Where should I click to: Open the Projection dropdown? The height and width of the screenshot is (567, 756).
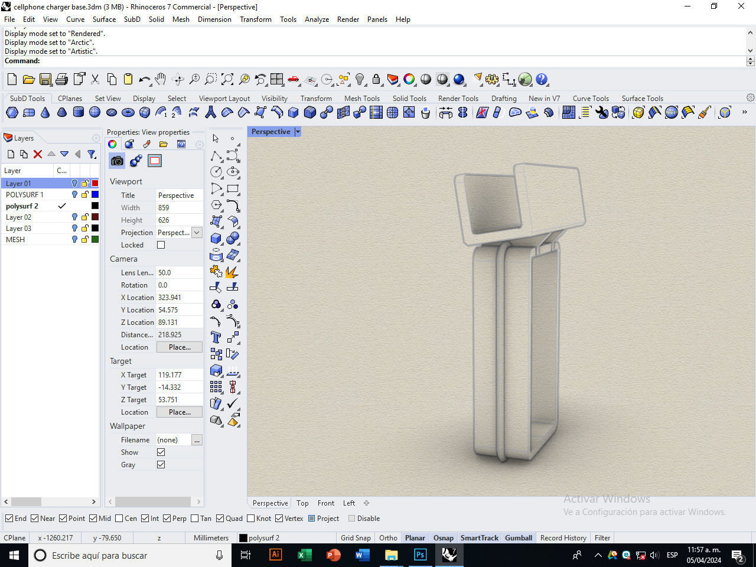(197, 233)
